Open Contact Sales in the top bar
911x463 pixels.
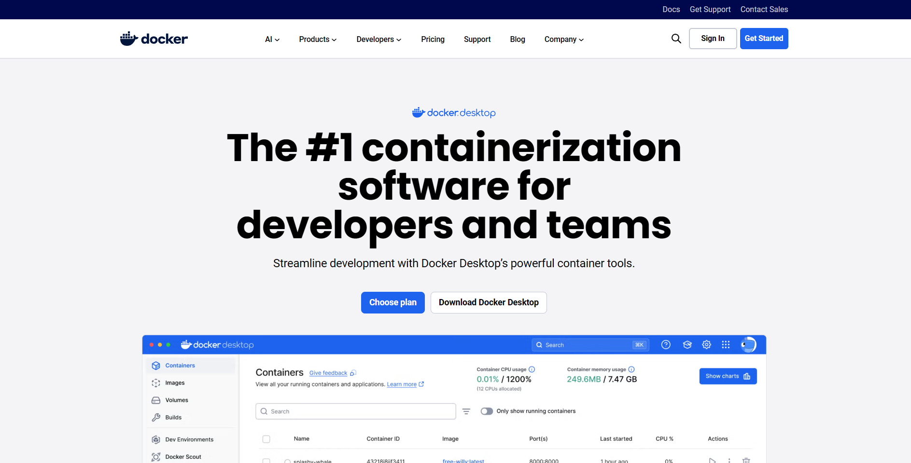click(764, 9)
